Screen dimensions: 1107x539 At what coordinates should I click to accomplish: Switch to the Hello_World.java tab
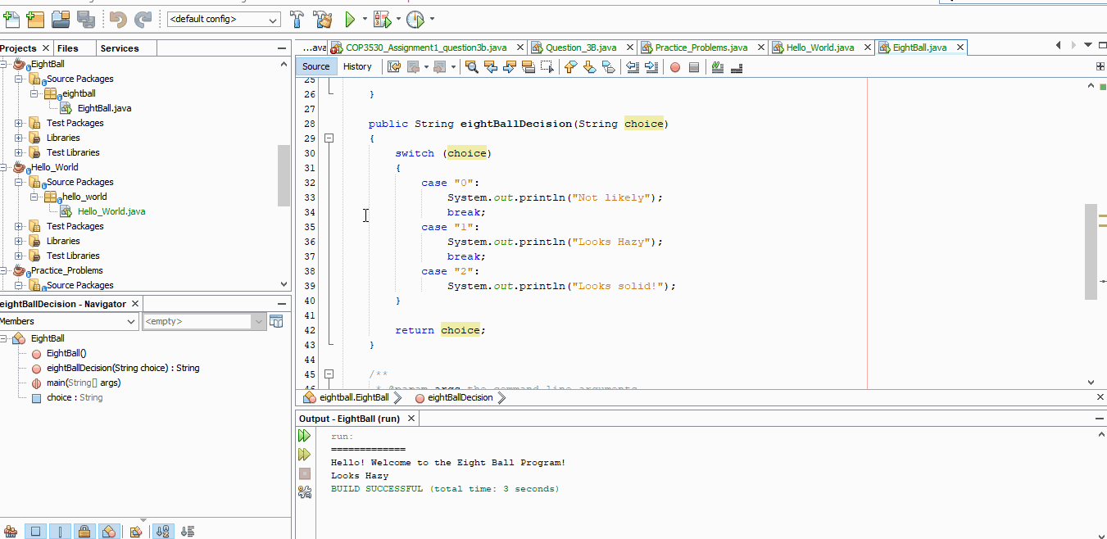tap(819, 48)
